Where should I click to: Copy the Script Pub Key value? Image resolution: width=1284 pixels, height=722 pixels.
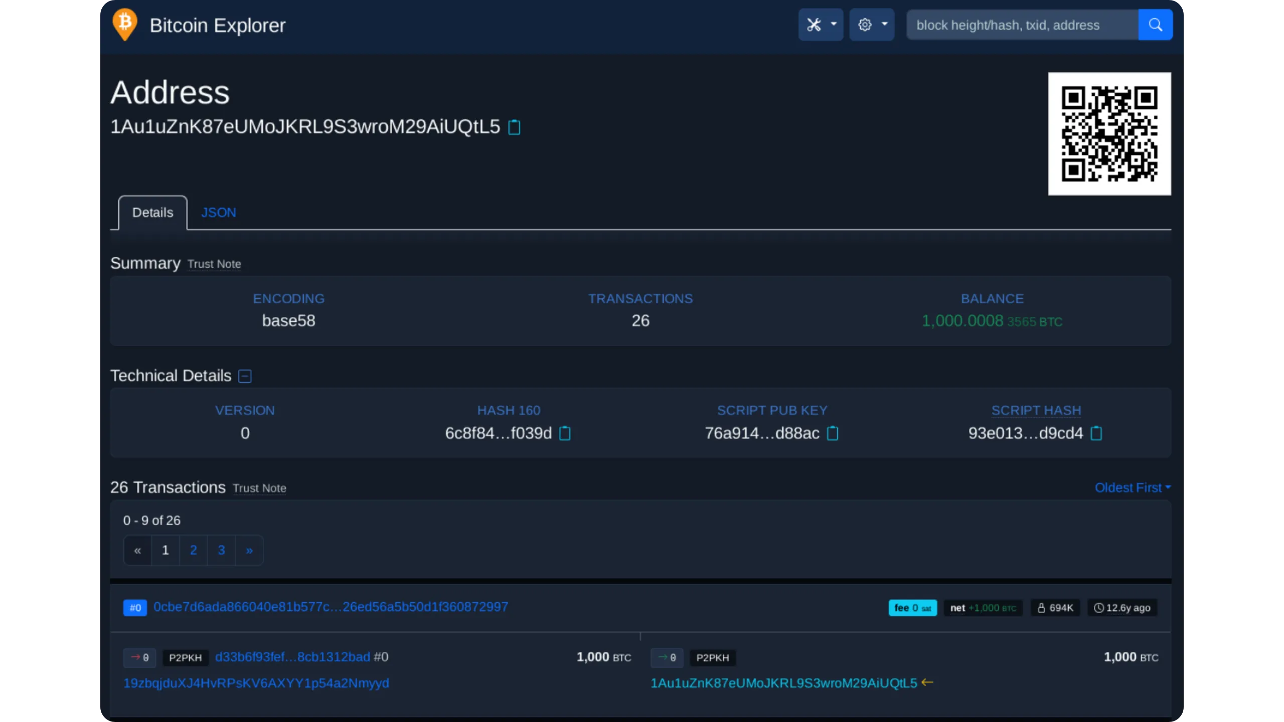833,433
